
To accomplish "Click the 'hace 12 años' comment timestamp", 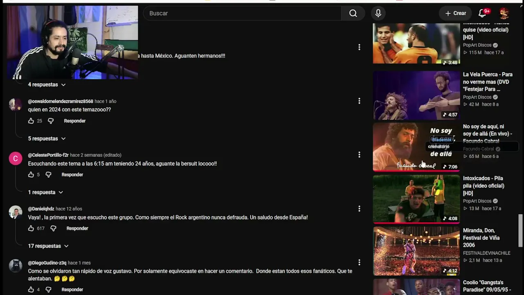I will click(x=69, y=209).
